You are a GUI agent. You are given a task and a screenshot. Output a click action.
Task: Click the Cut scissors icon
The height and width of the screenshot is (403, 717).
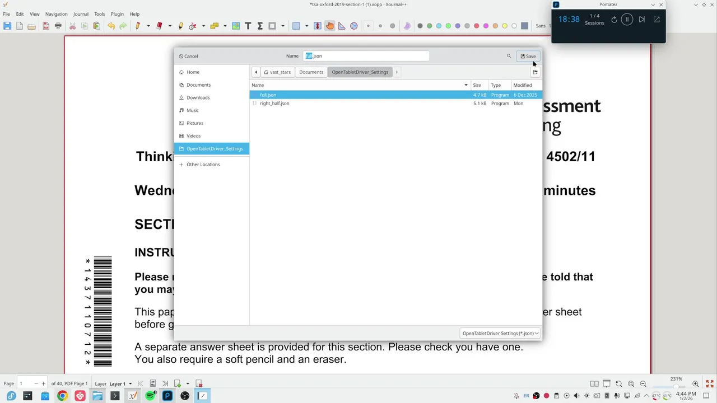[x=72, y=26]
